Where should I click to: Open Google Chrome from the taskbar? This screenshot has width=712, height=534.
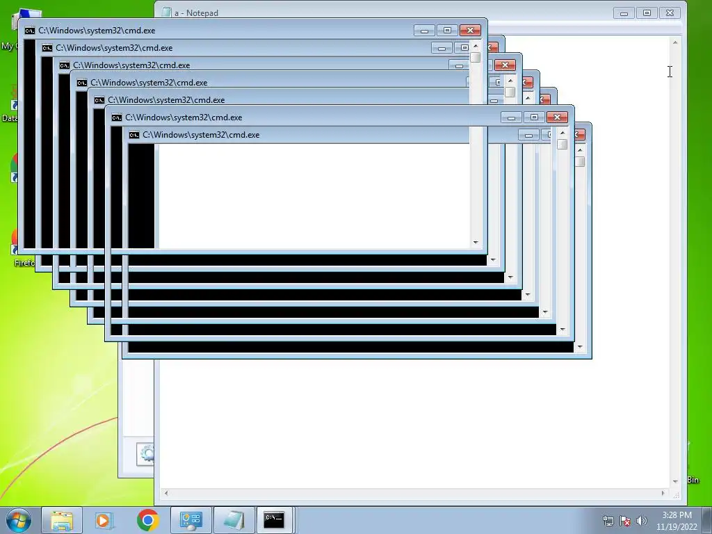coord(147,520)
